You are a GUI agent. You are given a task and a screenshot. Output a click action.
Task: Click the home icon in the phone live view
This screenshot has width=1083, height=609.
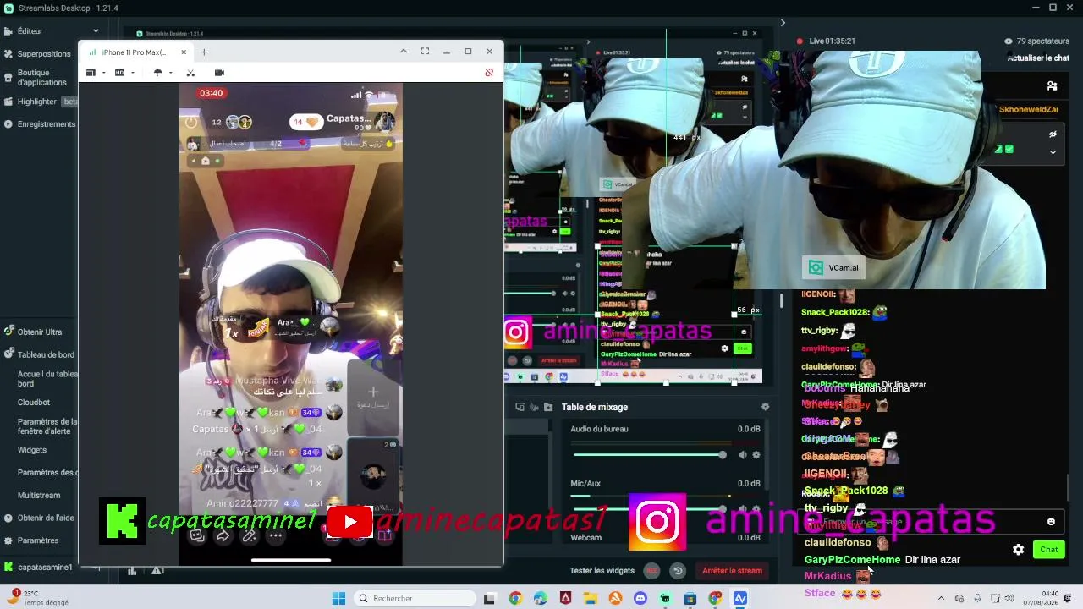[205, 161]
